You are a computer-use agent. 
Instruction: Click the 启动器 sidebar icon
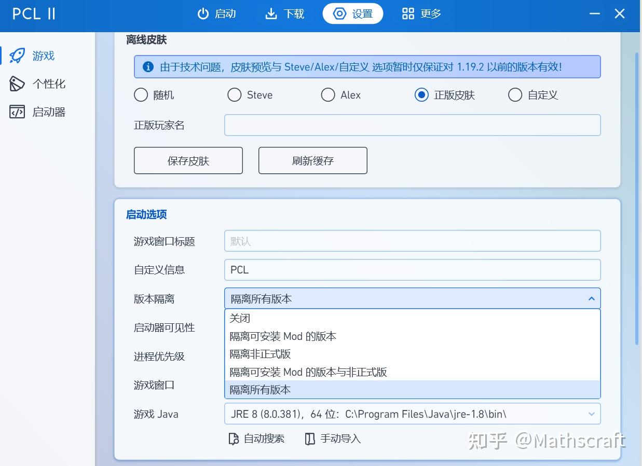(x=17, y=112)
